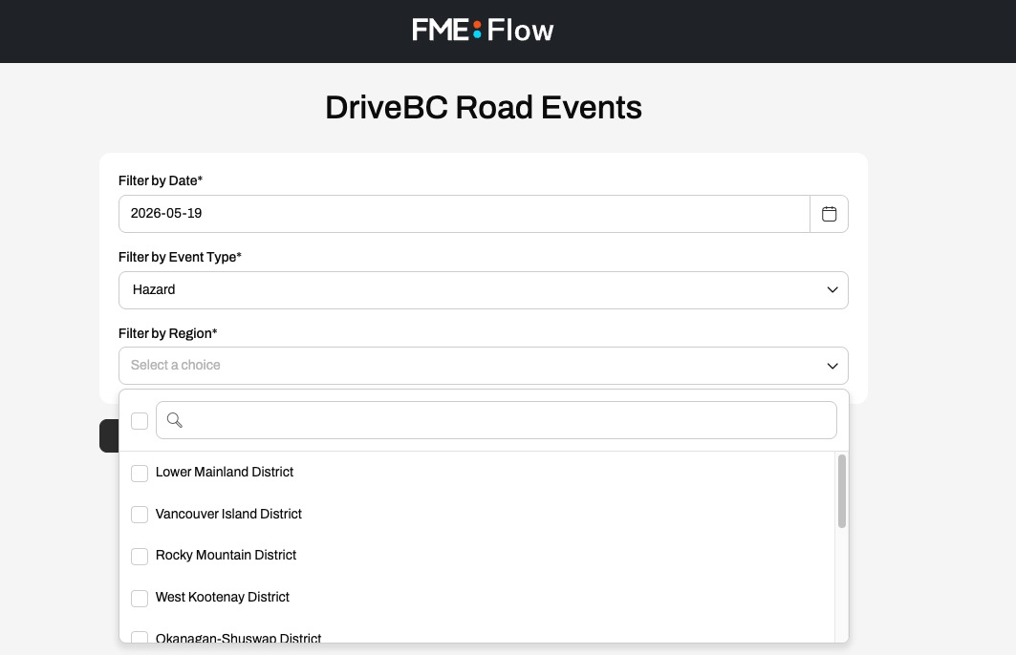Viewport: 1016px width, 655px height.
Task: Click the West Kootenay District label
Action: [x=223, y=597]
